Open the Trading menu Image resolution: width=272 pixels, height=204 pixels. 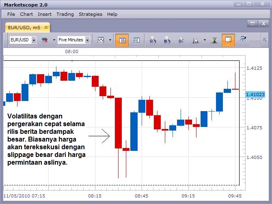(65, 14)
